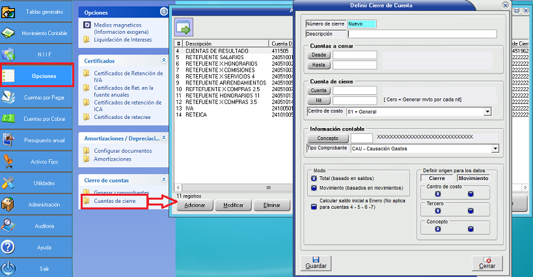Select the Cuentas por Pagar icon

9,97
